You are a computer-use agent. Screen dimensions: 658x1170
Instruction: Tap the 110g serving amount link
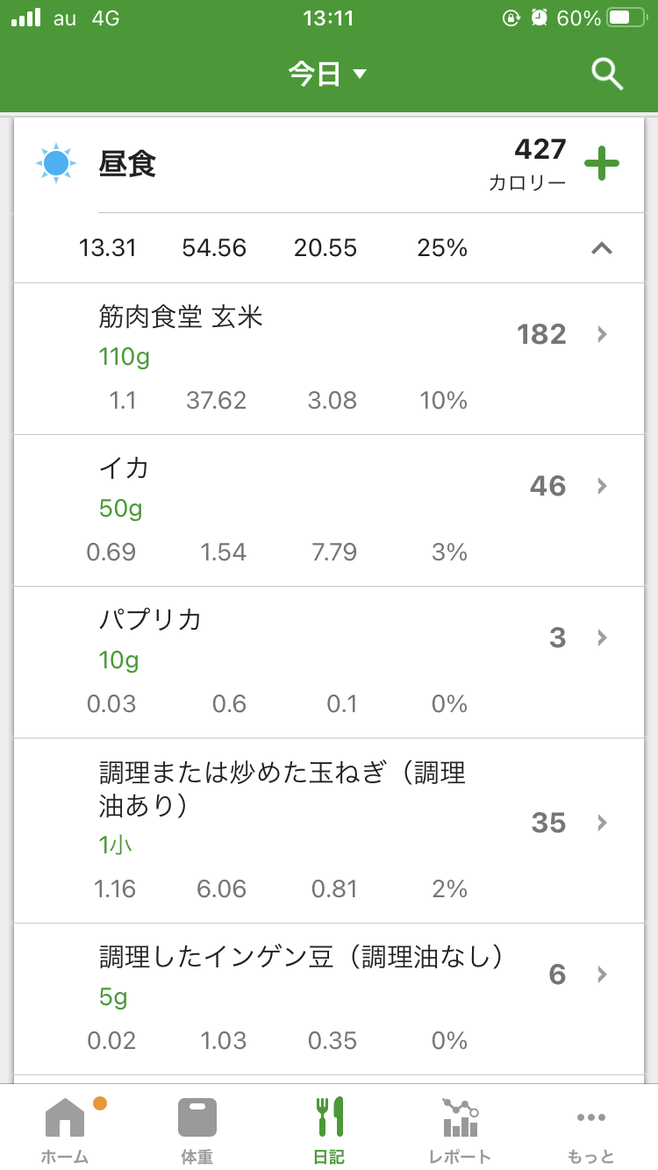(x=124, y=357)
